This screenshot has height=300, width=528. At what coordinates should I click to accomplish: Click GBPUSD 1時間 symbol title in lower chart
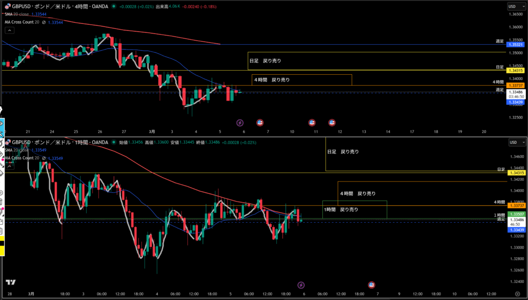click(57, 142)
